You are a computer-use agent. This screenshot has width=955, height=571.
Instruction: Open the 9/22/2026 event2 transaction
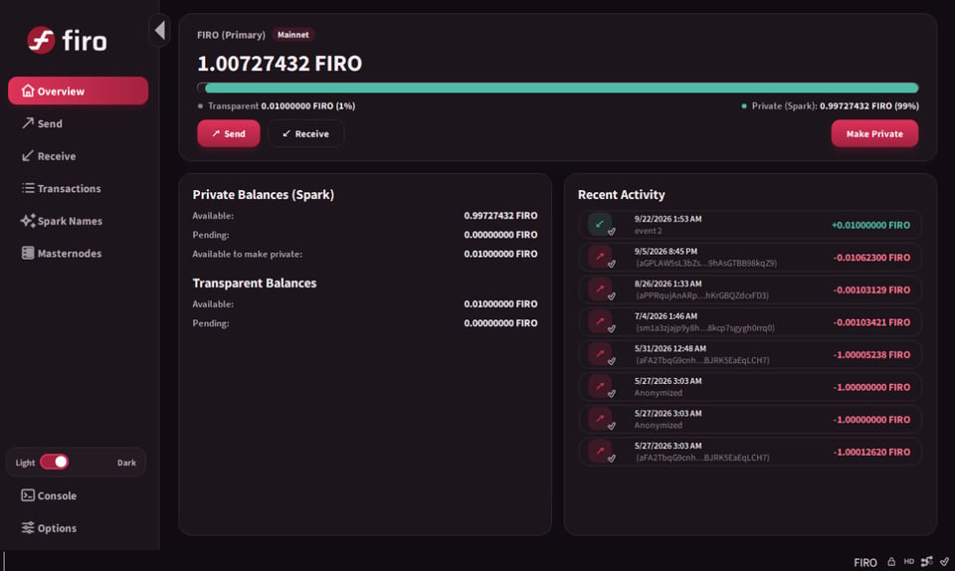point(750,225)
